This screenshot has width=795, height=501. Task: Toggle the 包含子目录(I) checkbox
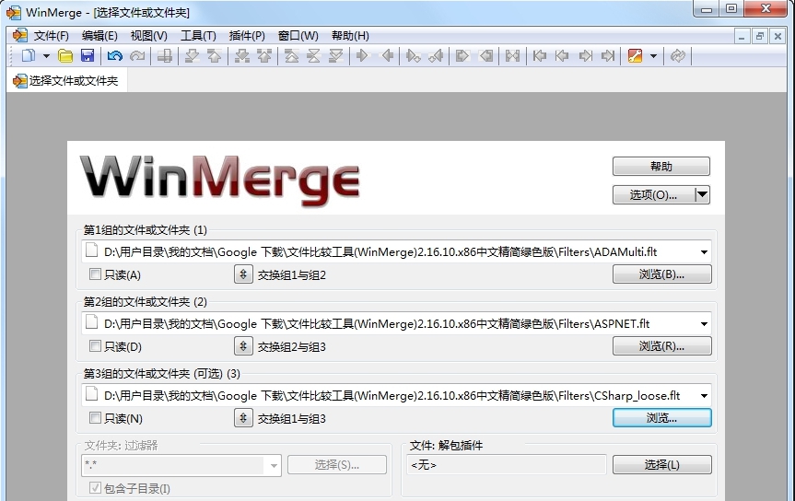click(x=95, y=488)
